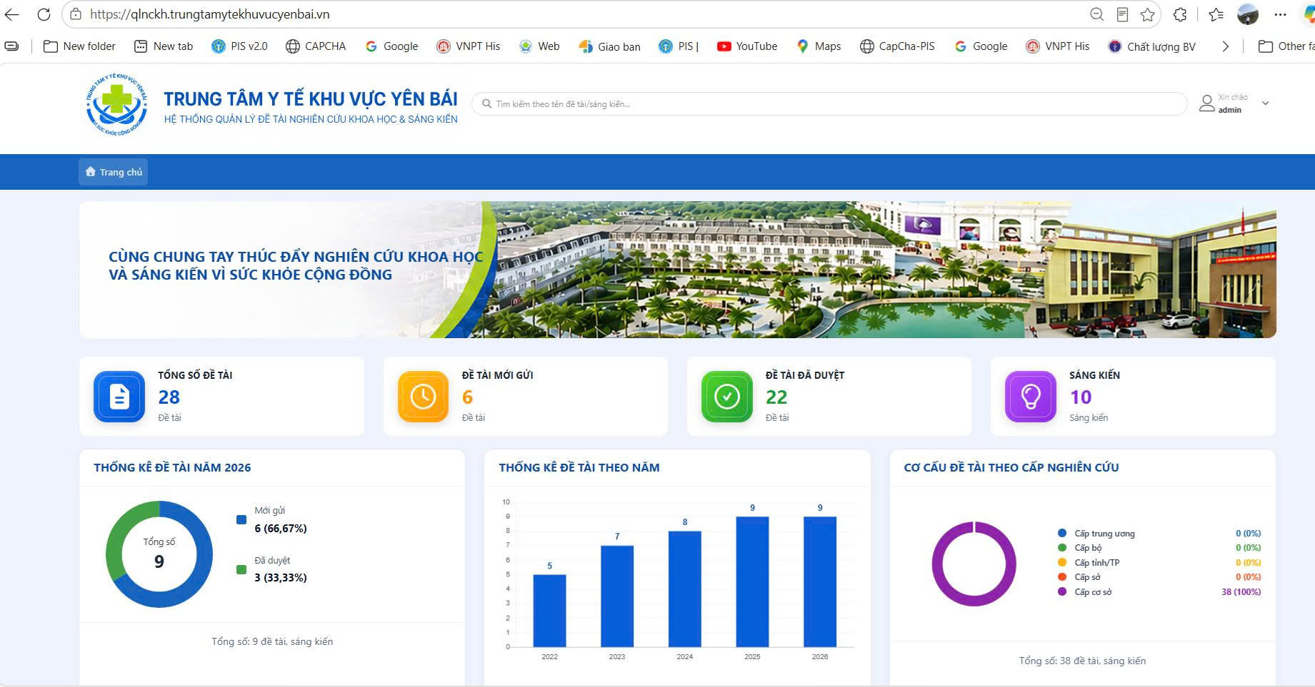This screenshot has height=687, width=1315.
Task: Click the "Tổng số: 38 đề tài, sáng kiến" text
Action: tap(1082, 661)
